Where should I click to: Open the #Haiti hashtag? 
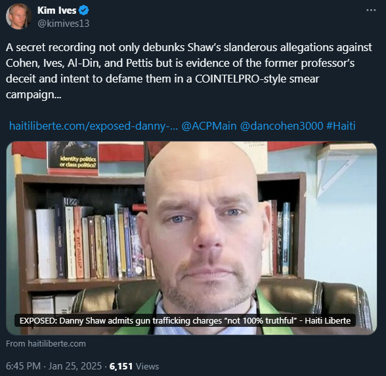341,126
